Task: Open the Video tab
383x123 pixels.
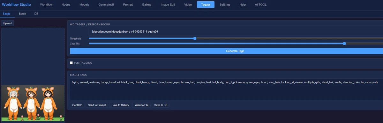Action: [188, 5]
